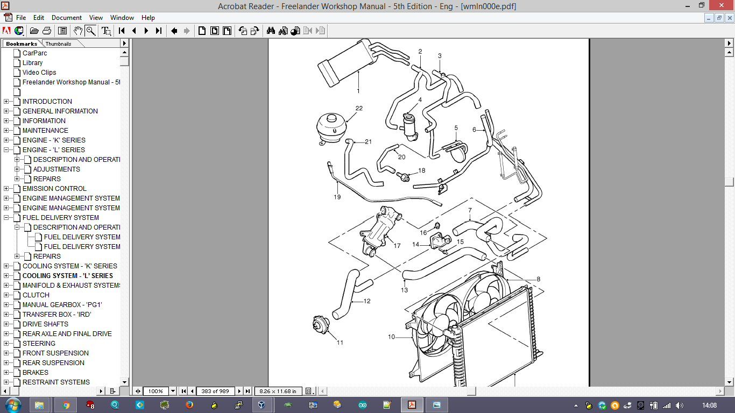Click the Adobe logo toolbar icon
This screenshot has height=413, width=735.
click(8, 31)
